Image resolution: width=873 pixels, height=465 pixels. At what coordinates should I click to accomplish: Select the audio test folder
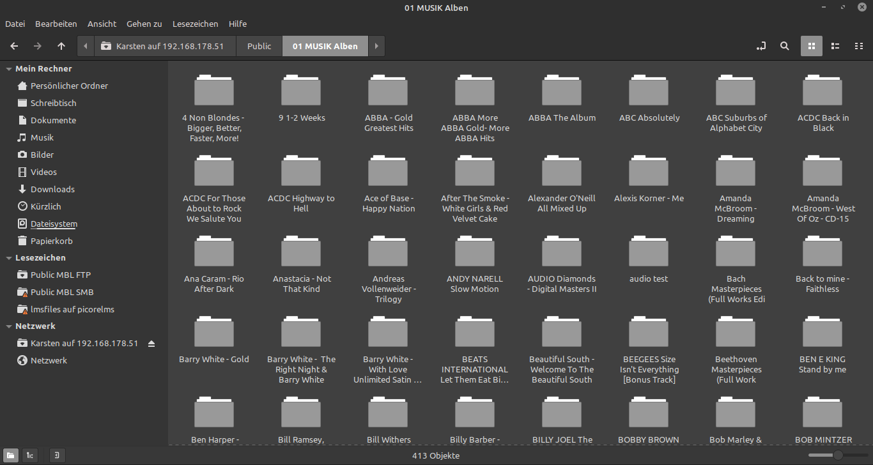click(x=649, y=260)
